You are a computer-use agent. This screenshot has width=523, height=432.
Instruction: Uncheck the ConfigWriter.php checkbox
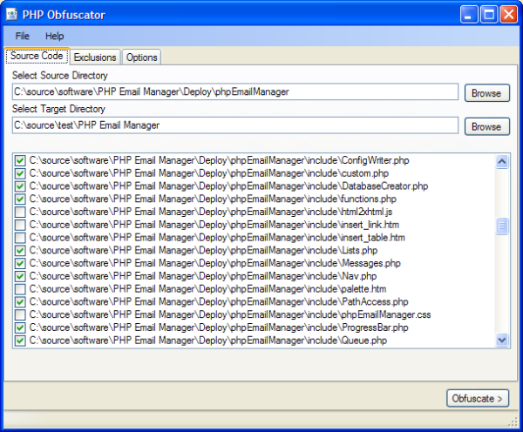(x=20, y=160)
